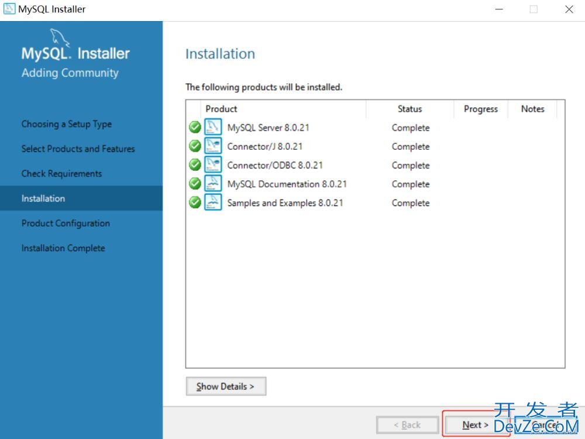Minimize the MySQL Installer window
This screenshot has height=439, width=585.
point(499,9)
